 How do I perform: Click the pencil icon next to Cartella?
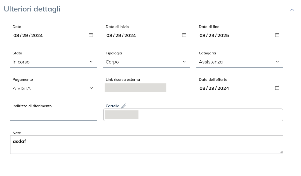124,106
